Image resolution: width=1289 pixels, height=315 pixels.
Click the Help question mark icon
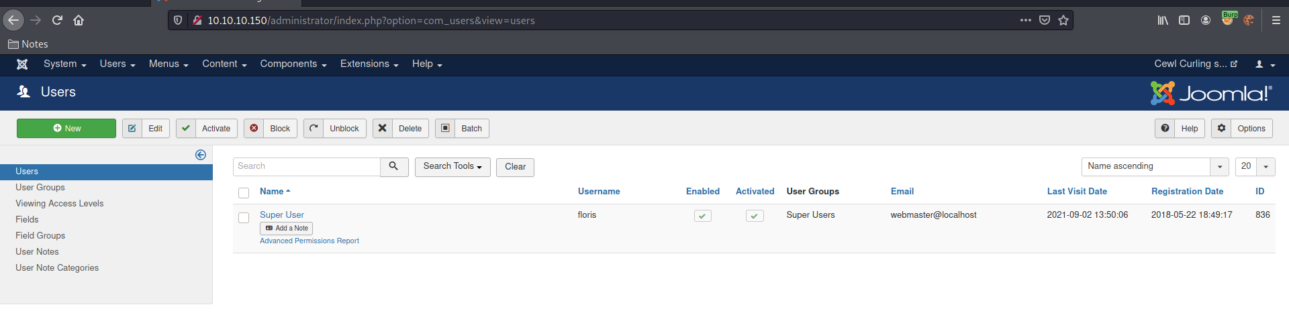click(1165, 128)
